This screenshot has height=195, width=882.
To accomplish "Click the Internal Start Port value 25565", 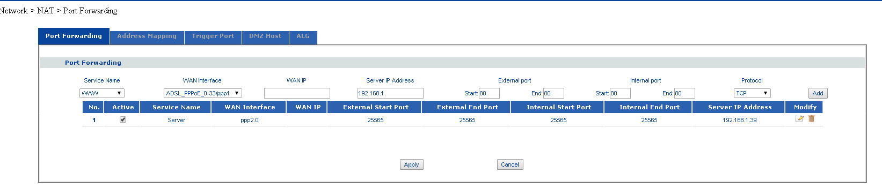I will tap(558, 120).
